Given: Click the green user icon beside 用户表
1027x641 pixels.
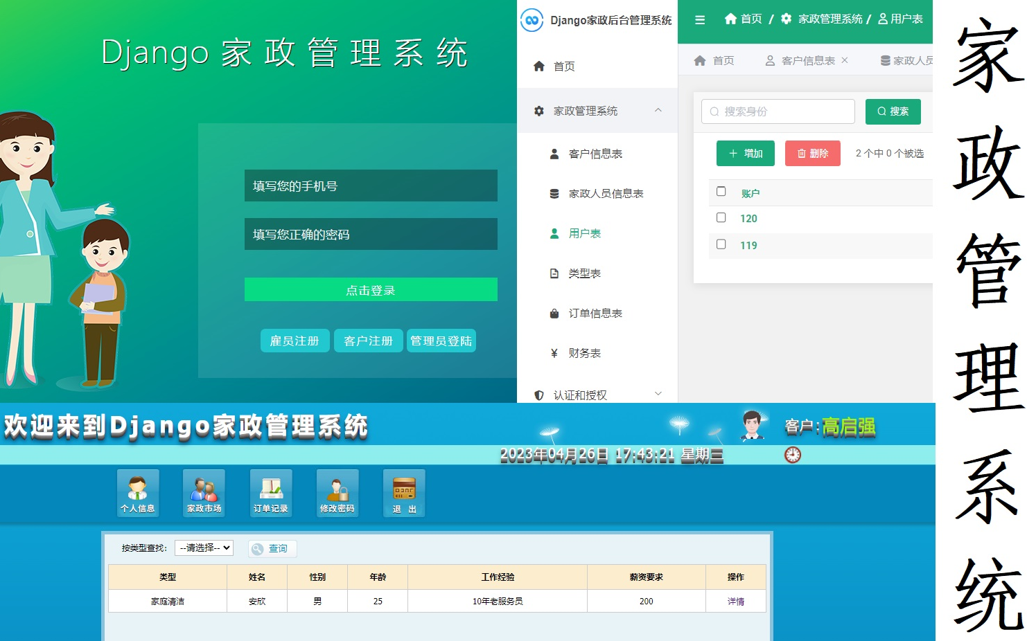Looking at the screenshot, I should coord(554,234).
